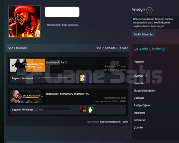Open the Rehberler sidebar link
This screenshot has height=143, width=179.
[139, 120]
